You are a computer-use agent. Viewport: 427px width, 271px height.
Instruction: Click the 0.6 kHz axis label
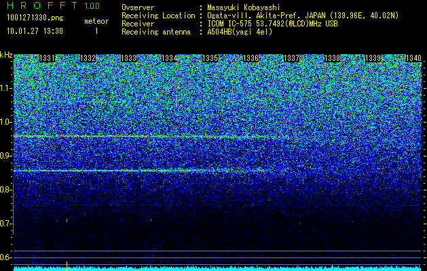tap(5, 257)
